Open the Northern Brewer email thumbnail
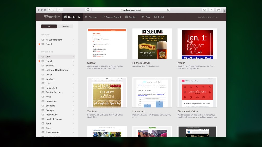This screenshot has width=262, height=147. pyautogui.click(x=152, y=44)
